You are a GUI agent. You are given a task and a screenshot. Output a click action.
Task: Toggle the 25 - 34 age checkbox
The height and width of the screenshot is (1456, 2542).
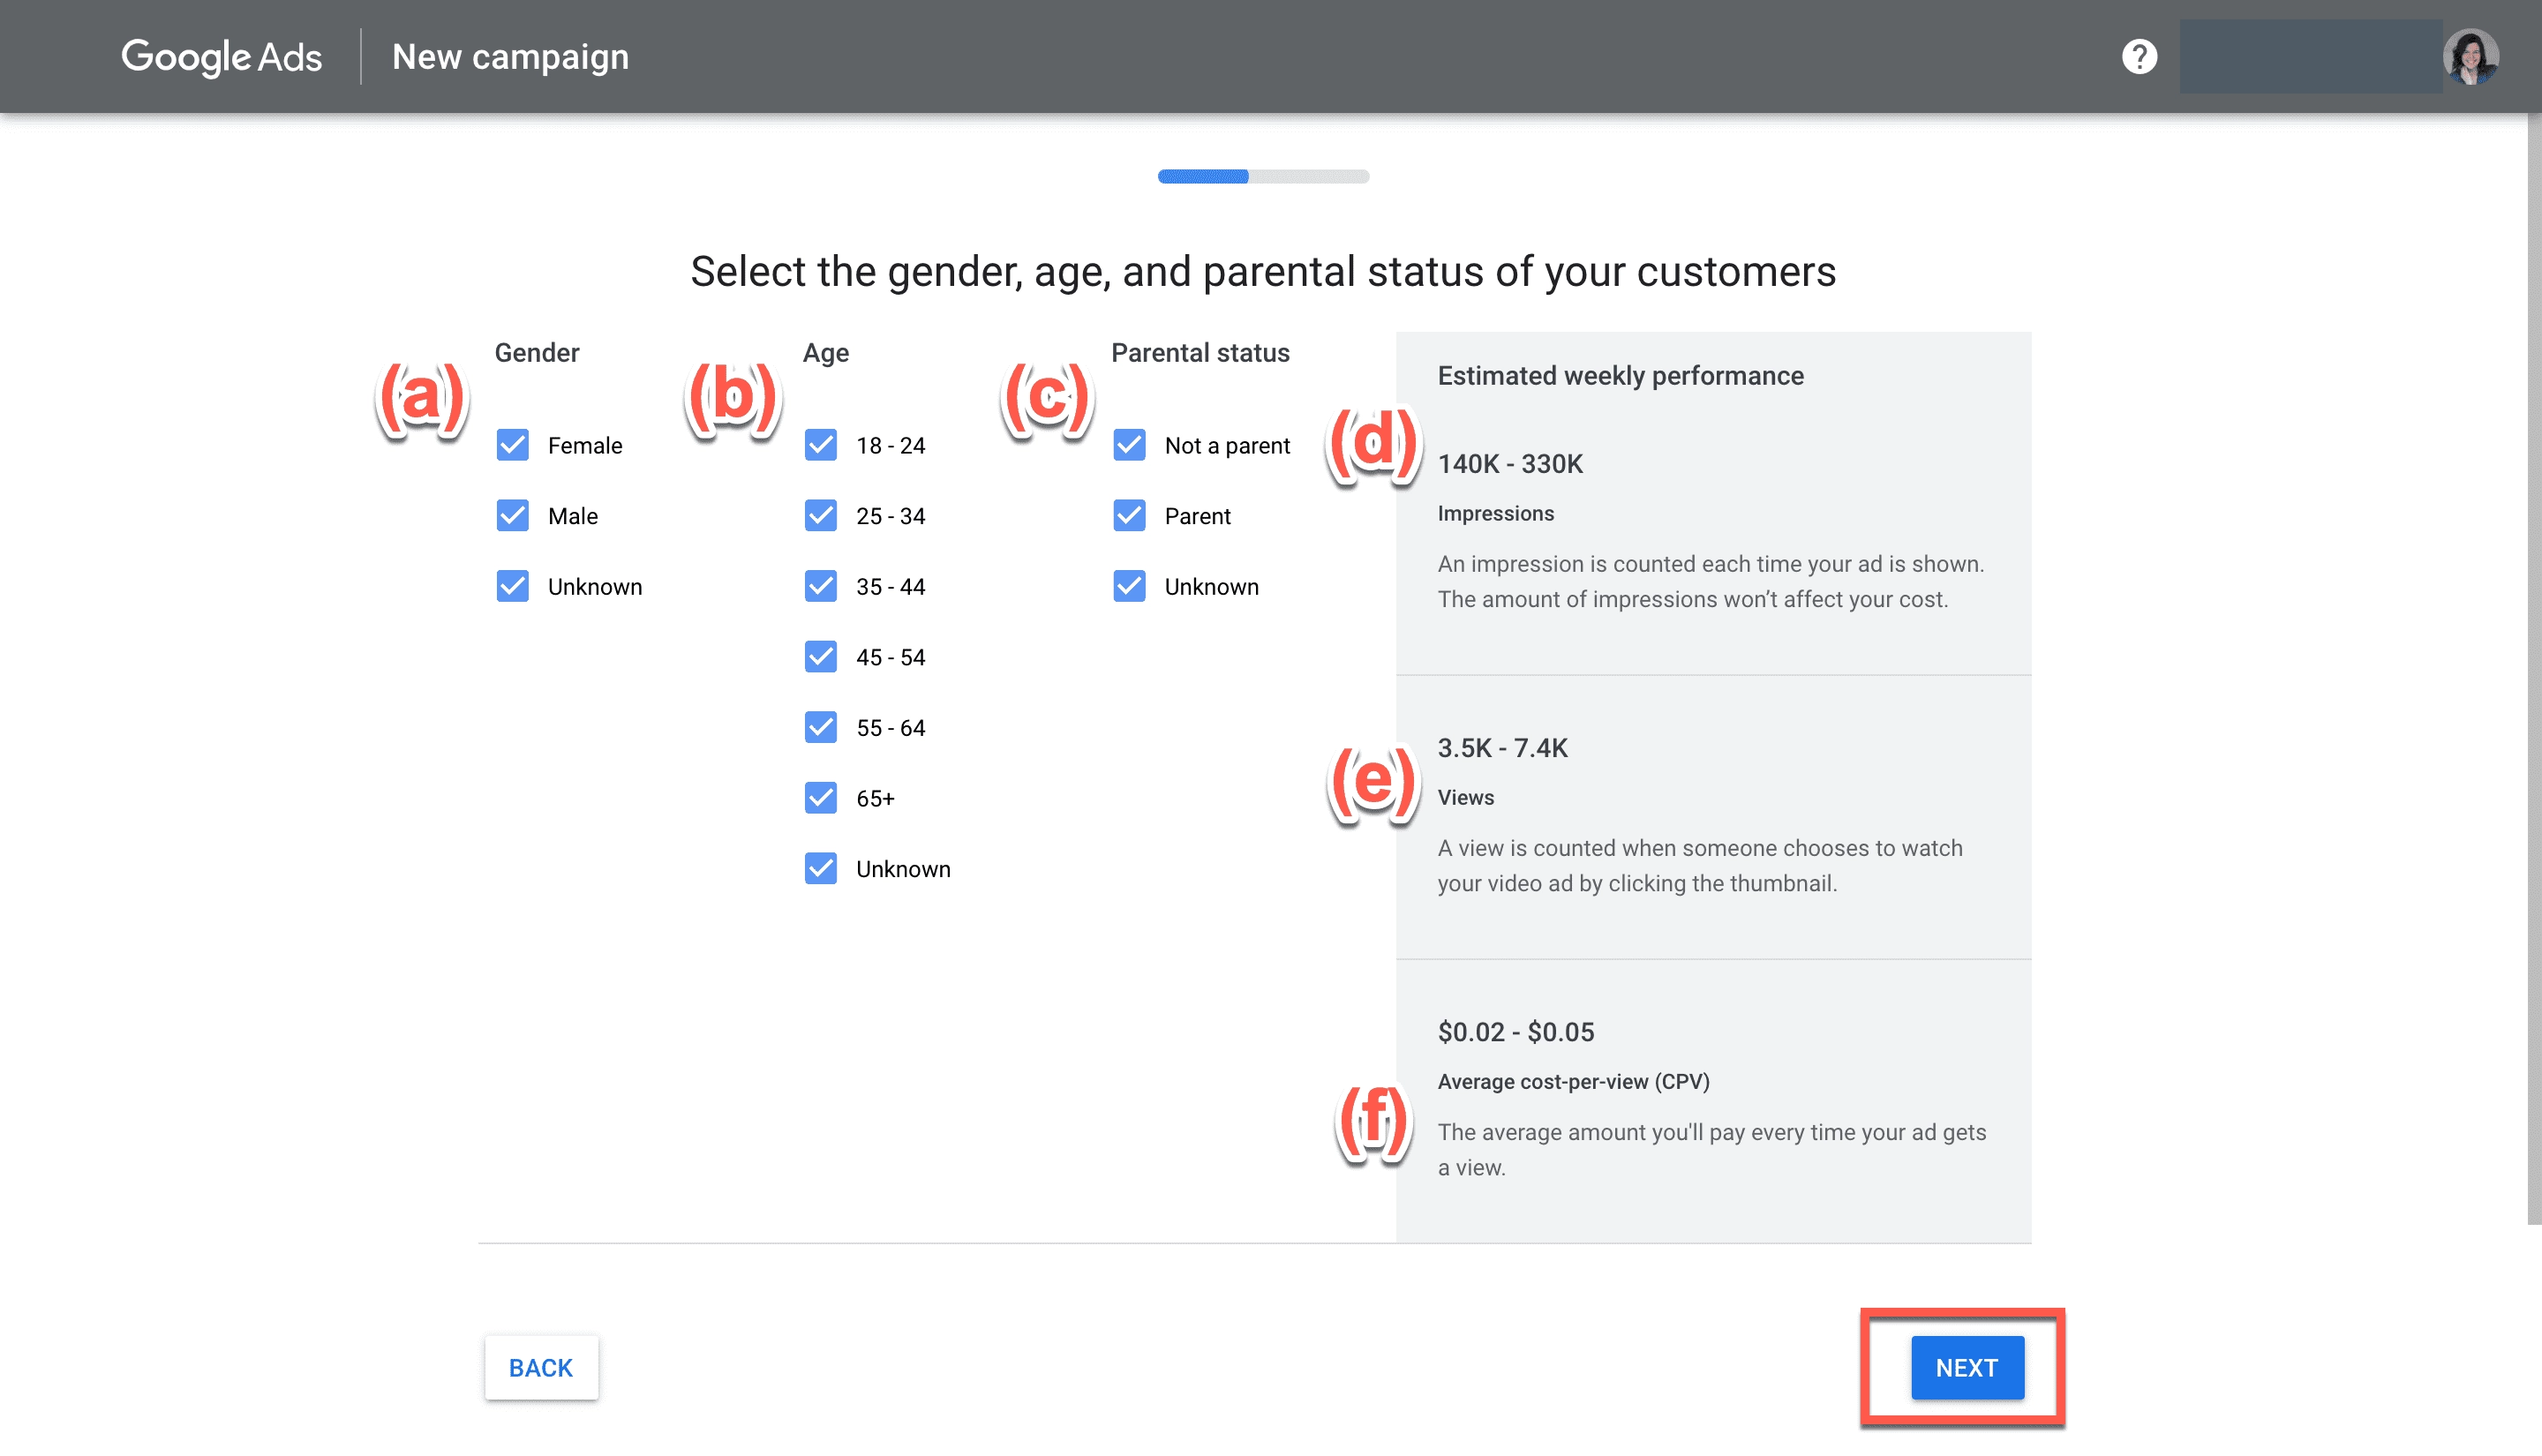pyautogui.click(x=821, y=516)
